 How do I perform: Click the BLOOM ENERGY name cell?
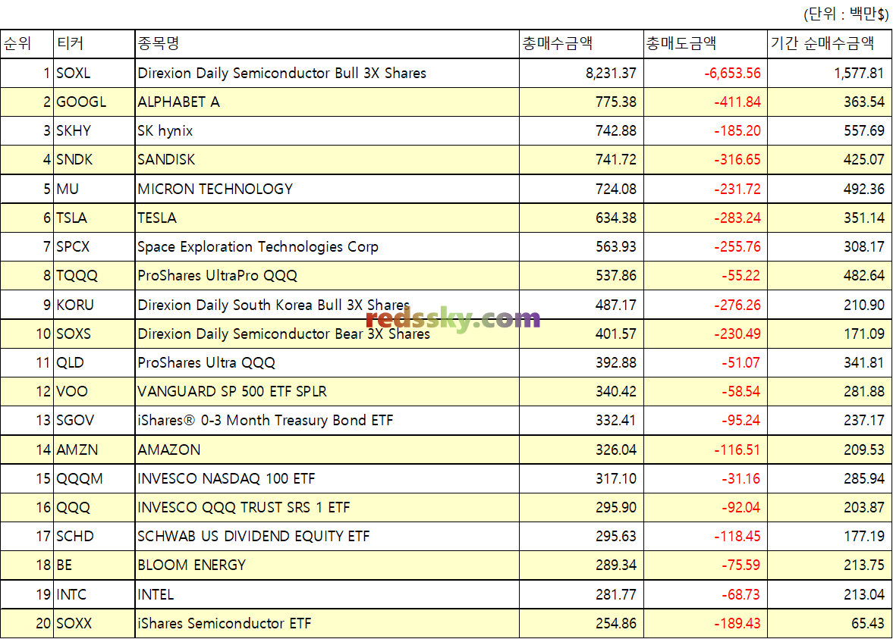click(327, 565)
